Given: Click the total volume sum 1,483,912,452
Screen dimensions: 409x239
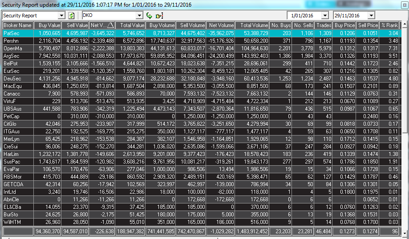Looking at the screenshot, I should 252,231.
